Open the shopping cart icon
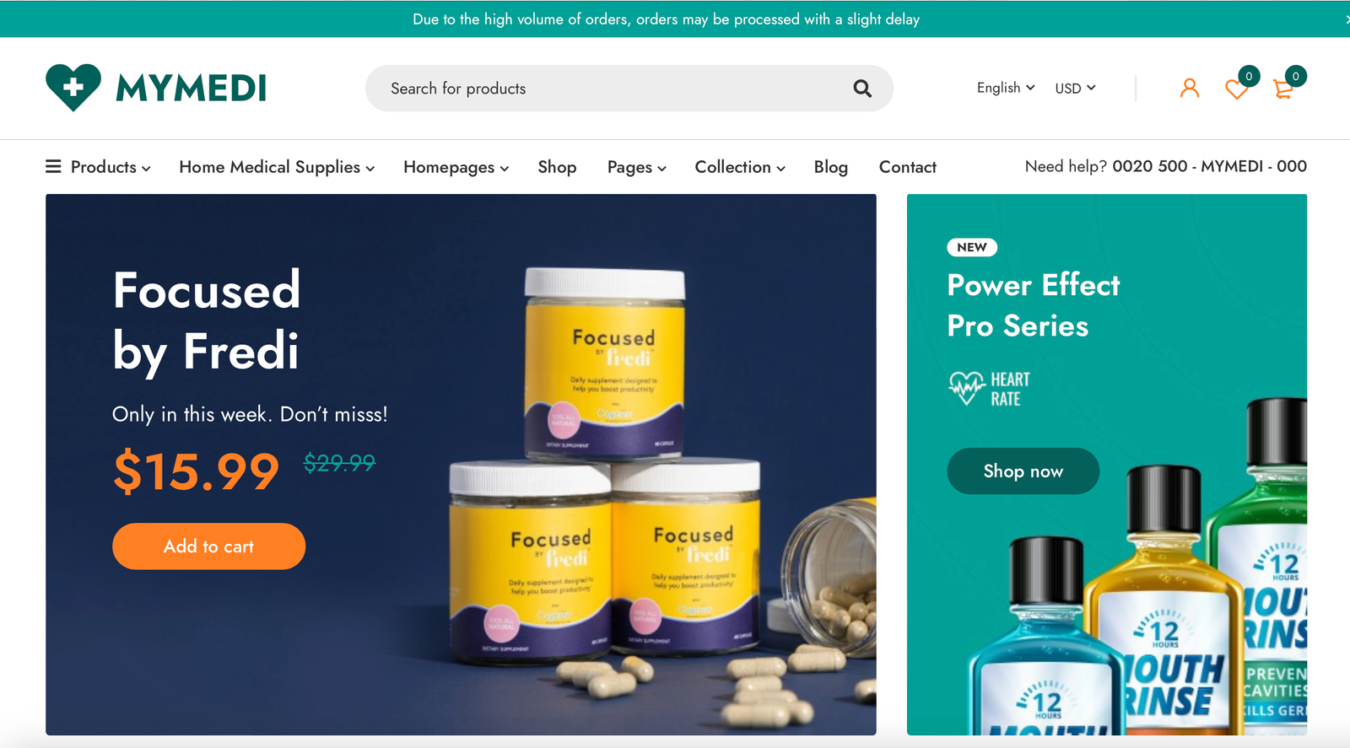 [1283, 89]
